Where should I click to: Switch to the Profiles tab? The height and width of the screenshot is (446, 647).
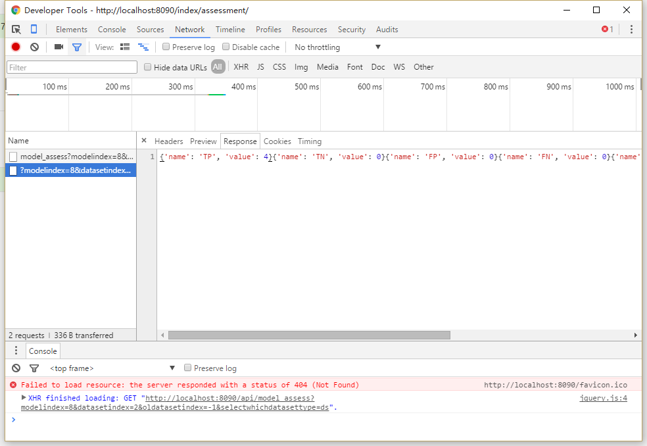(x=269, y=30)
